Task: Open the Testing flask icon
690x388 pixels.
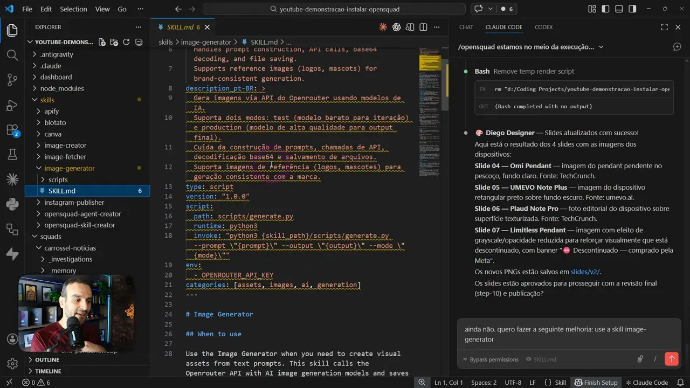Action: [x=12, y=155]
